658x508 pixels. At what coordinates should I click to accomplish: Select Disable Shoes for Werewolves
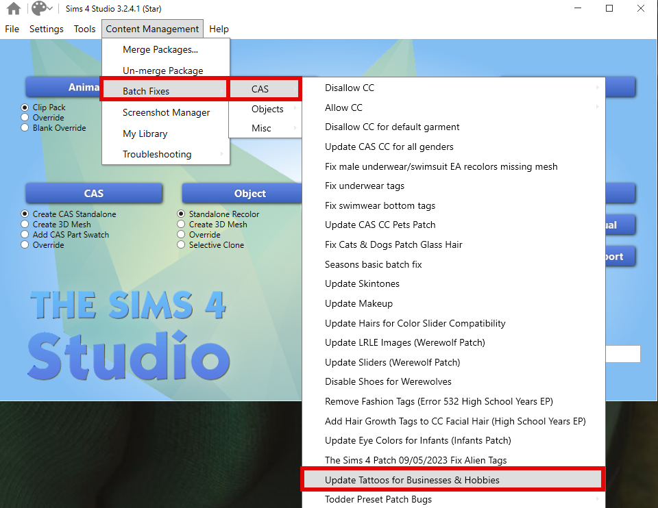[x=454, y=381]
